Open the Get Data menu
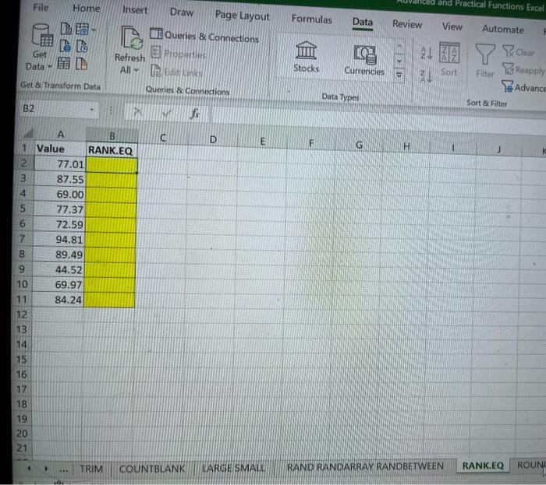This screenshot has width=546, height=485. 41,47
